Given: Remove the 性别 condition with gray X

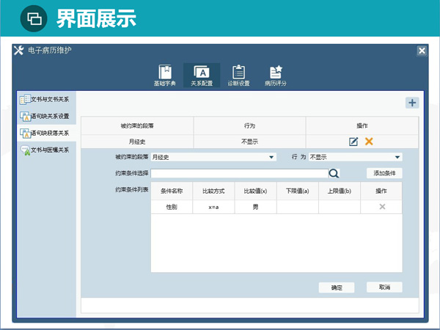Looking at the screenshot, I should pos(382,207).
